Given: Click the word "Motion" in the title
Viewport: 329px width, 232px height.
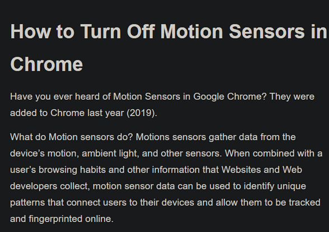Looking at the screenshot, I should (x=191, y=31).
